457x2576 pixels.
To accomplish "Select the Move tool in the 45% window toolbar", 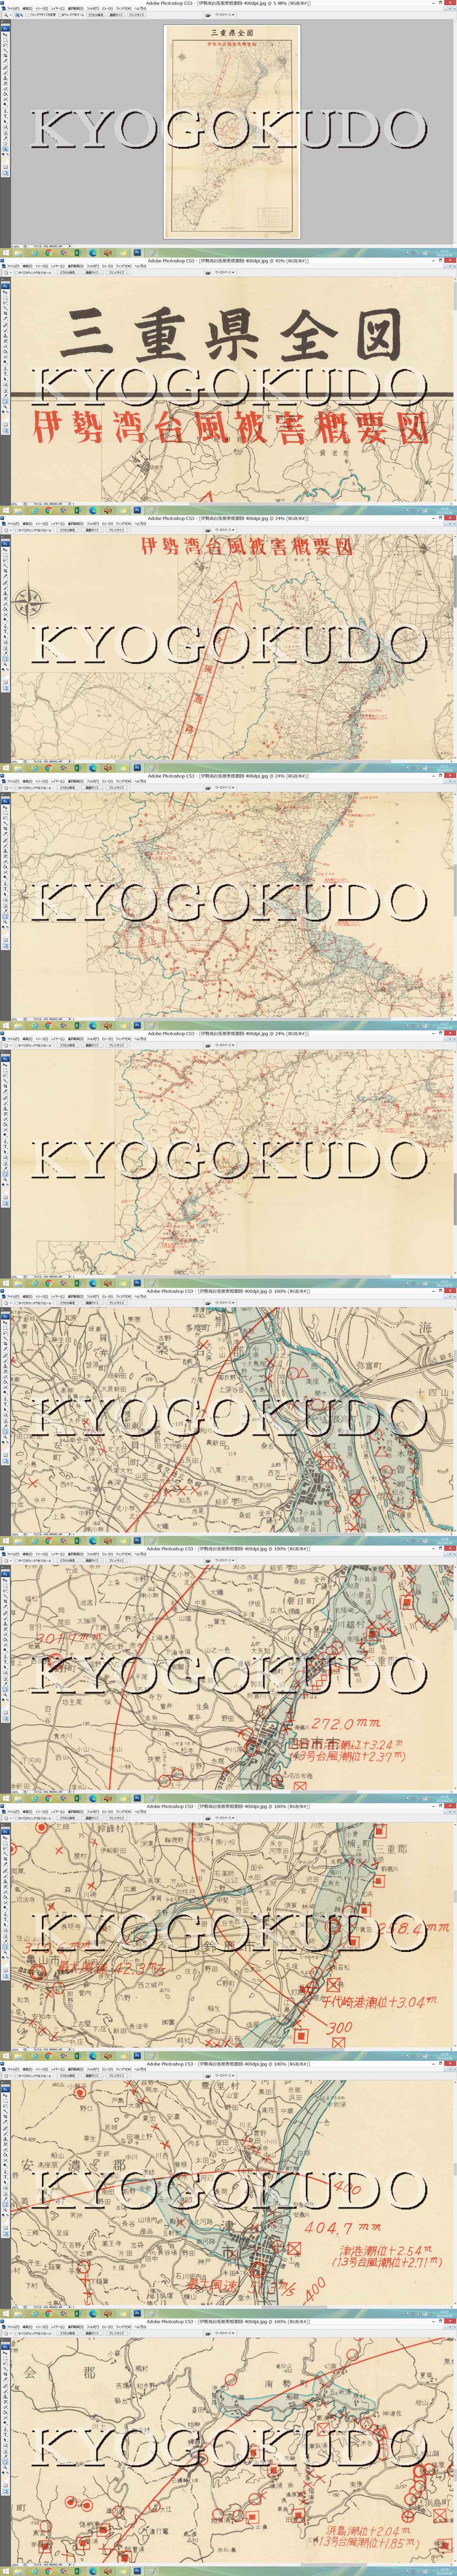I will click(x=5, y=292).
